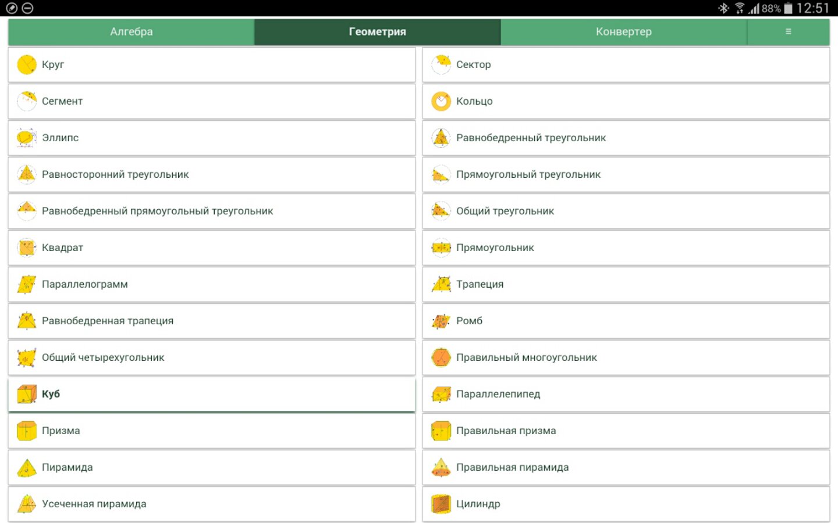
Task: Click the cube icon beside Куб
Action: (27, 394)
